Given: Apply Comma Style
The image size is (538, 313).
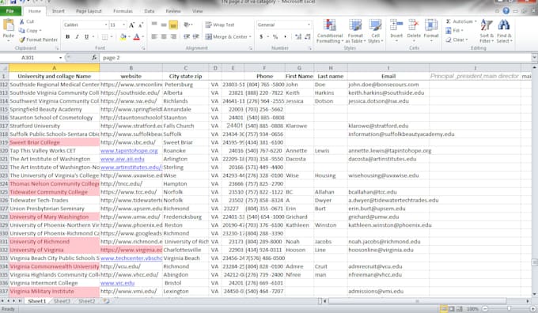Looking at the screenshot, I should pyautogui.click(x=285, y=36).
